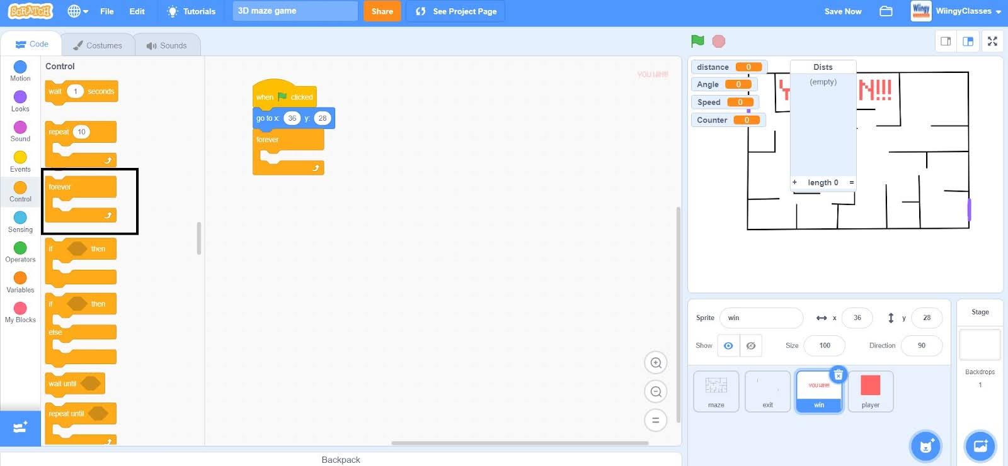The width and height of the screenshot is (1008, 466).
Task: Zoom out the code workspace
Action: [x=656, y=391]
